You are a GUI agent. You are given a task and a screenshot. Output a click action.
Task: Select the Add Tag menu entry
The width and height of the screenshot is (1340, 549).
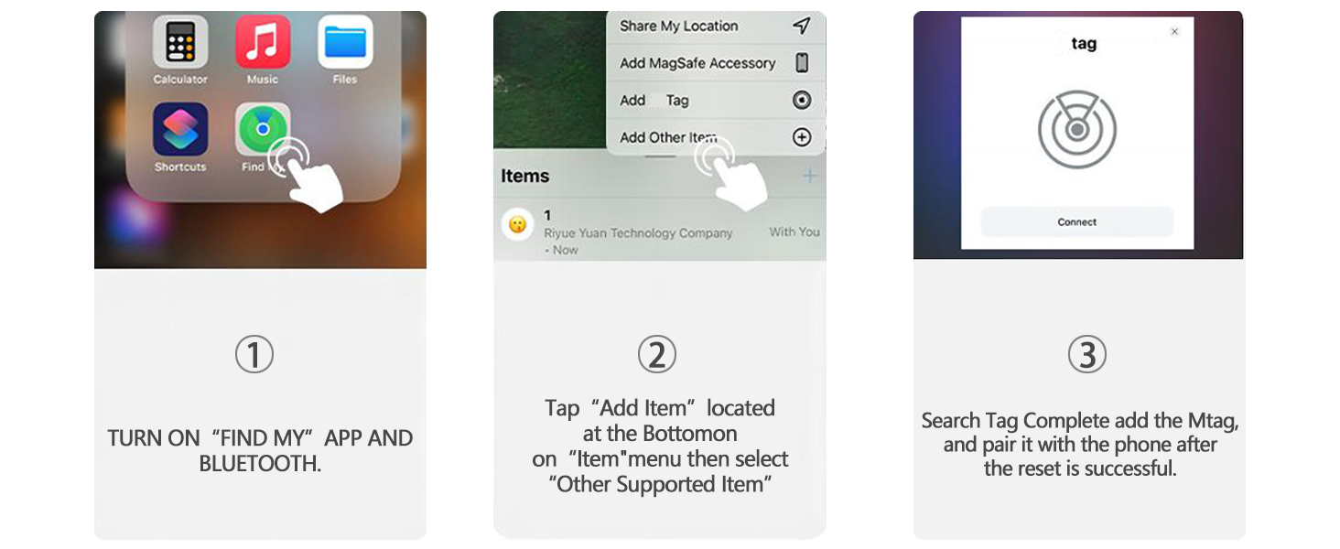pos(654,101)
